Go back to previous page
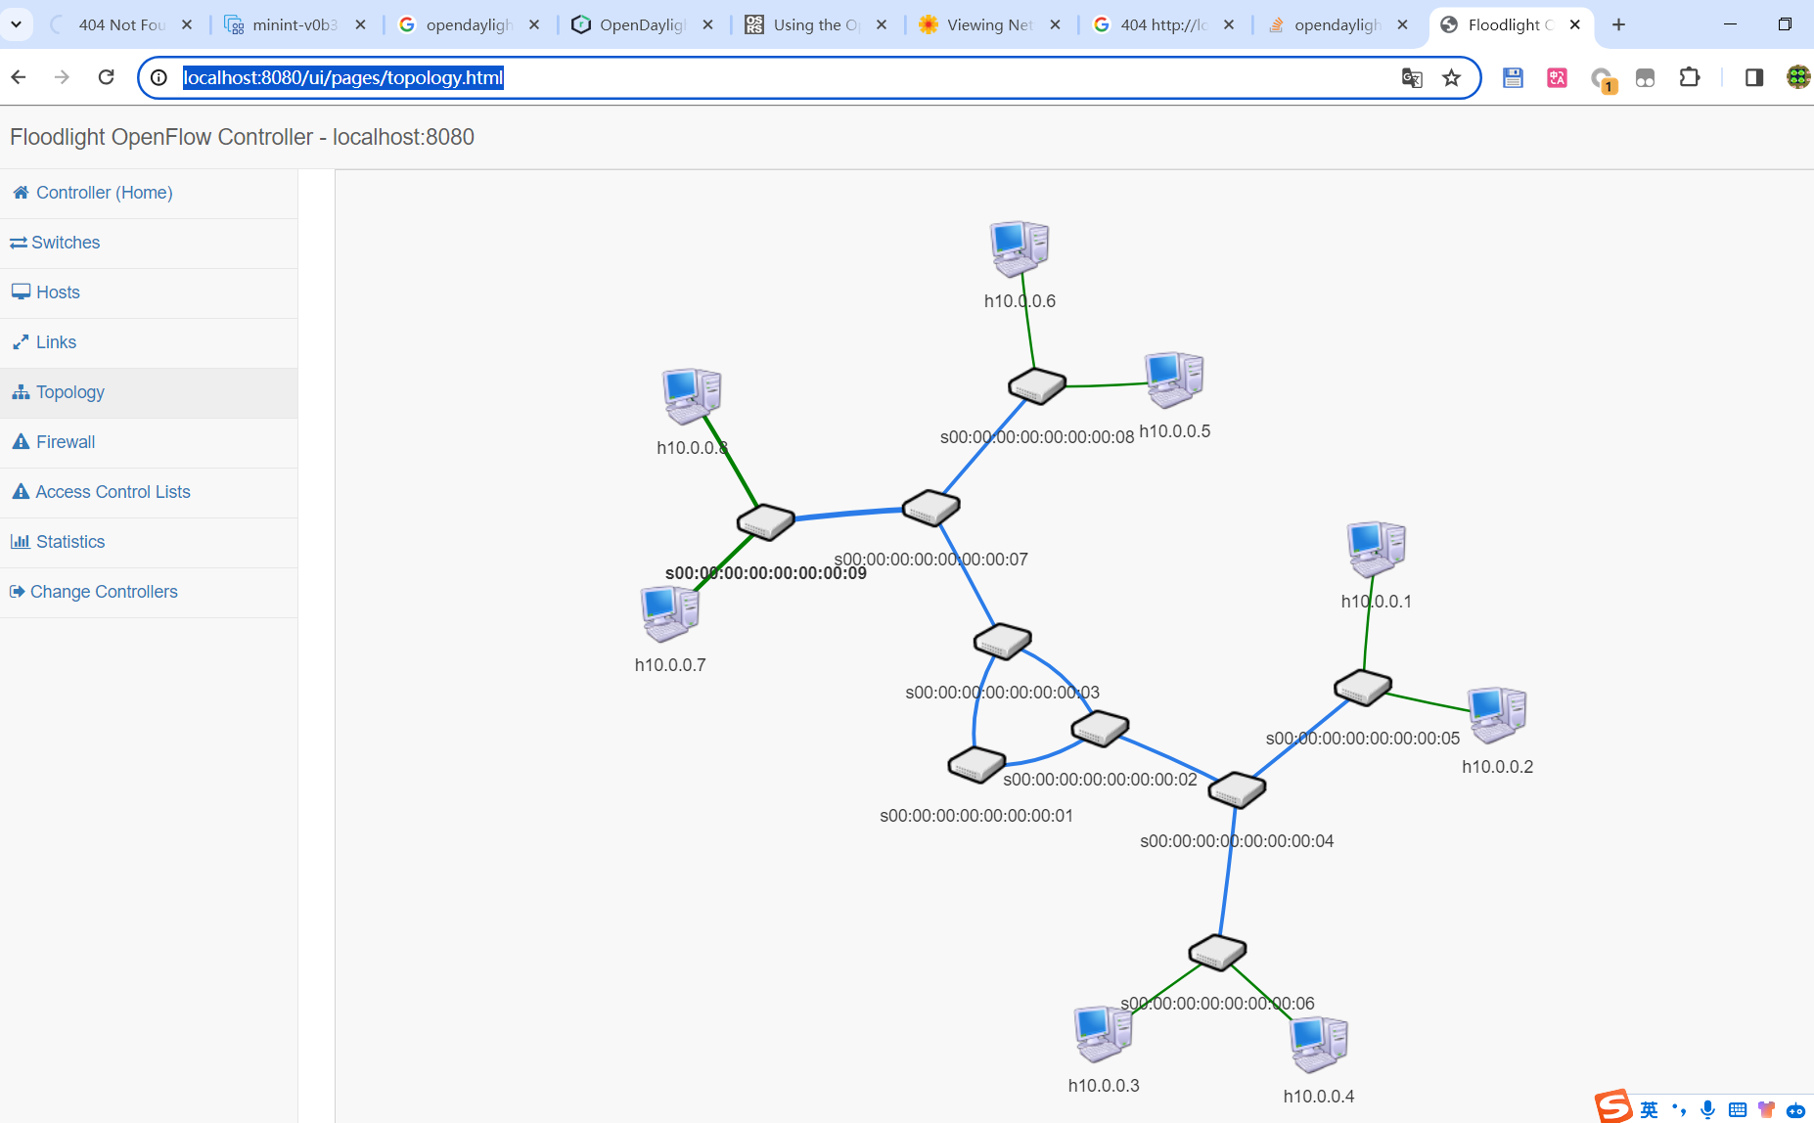This screenshot has height=1123, width=1814. pyautogui.click(x=19, y=77)
